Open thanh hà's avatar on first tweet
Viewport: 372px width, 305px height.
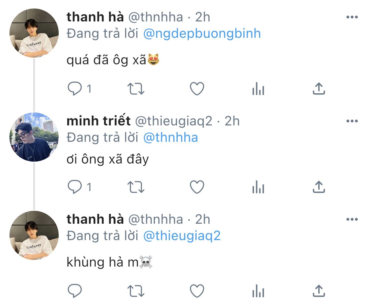pyautogui.click(x=34, y=33)
